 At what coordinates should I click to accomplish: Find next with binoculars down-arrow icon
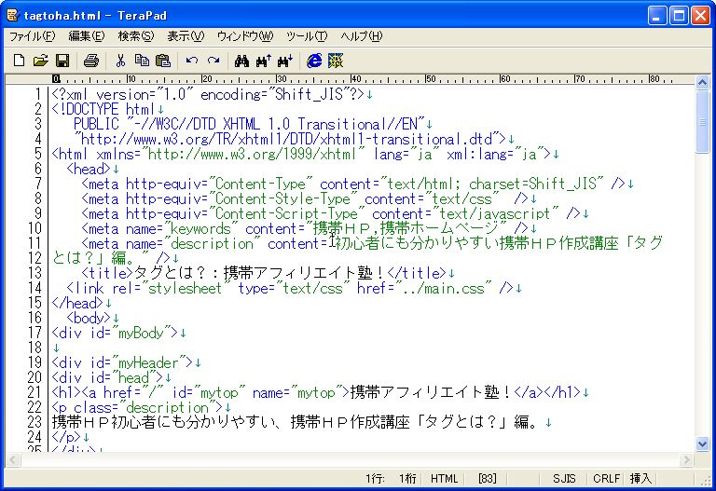point(285,61)
